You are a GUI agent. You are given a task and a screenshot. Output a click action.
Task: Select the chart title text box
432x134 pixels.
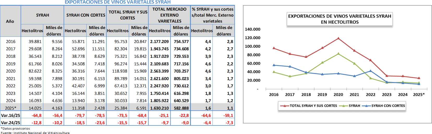coord(339,19)
